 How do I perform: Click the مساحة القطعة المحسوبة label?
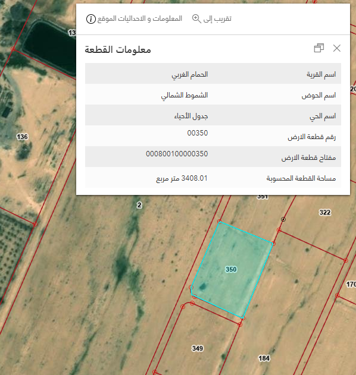(301, 178)
